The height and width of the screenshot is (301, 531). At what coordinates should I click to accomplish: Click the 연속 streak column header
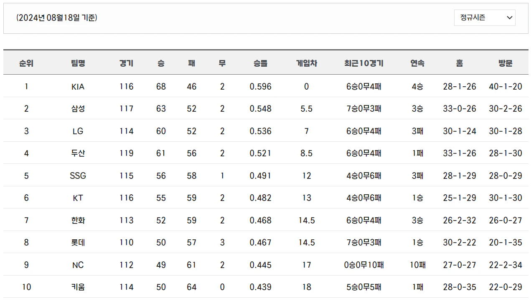coord(418,63)
